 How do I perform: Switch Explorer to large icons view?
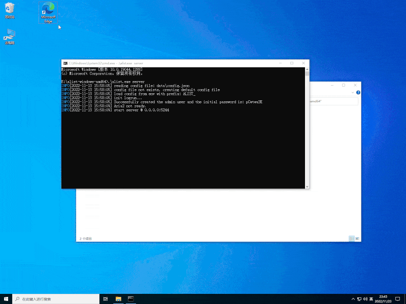coord(357,239)
